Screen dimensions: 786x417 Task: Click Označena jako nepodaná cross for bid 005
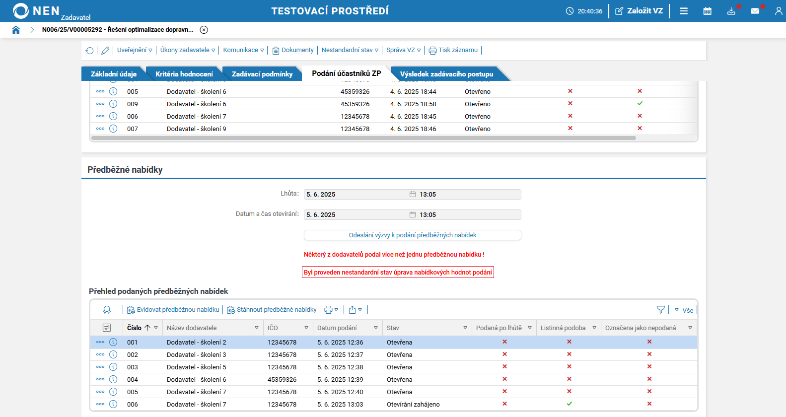coord(649,391)
